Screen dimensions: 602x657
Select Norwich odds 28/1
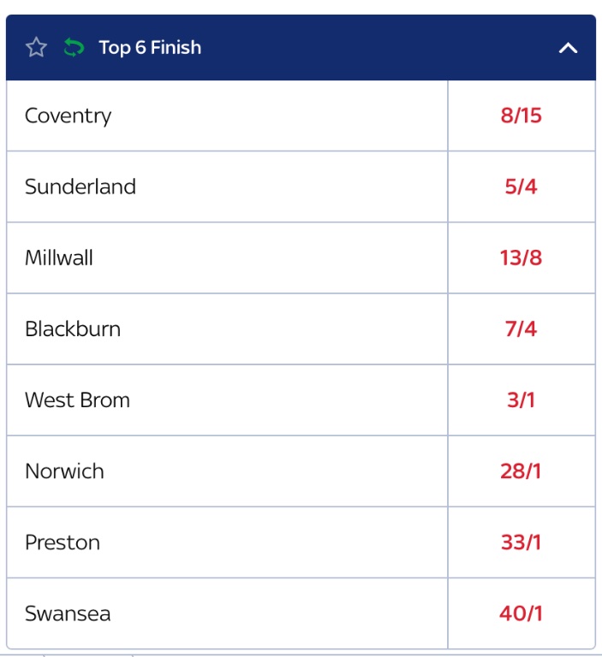tap(521, 471)
